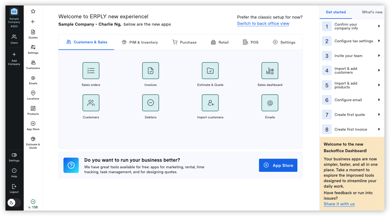Image resolution: width=390 pixels, height=216 pixels.
Task: Open Emails from the left sidebar
Action: (x=33, y=80)
